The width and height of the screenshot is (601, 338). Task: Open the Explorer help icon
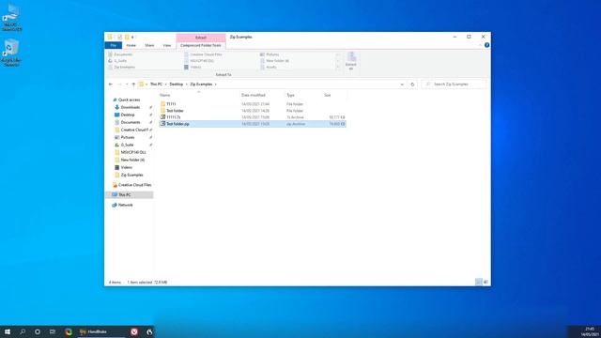[x=486, y=45]
